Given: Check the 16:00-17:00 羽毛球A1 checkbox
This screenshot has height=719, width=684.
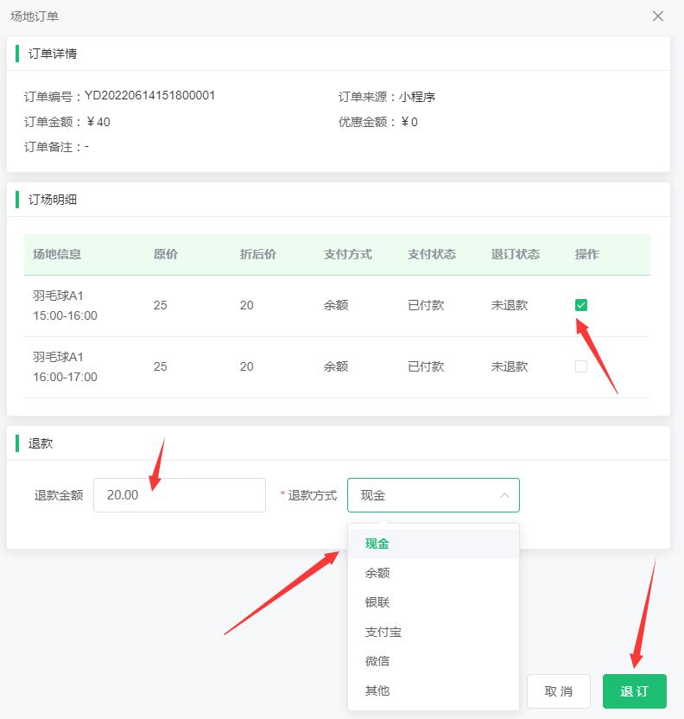Looking at the screenshot, I should pyautogui.click(x=581, y=366).
